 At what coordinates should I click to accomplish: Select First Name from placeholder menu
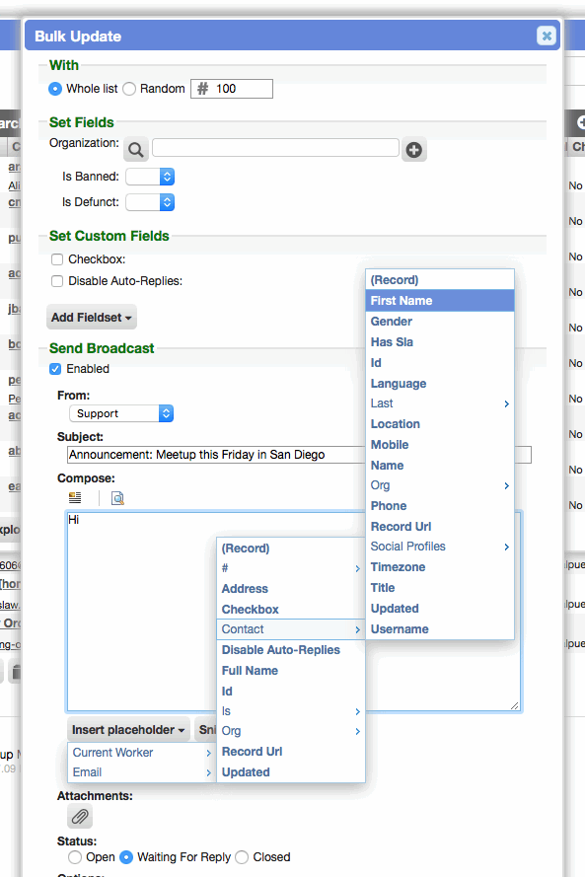(x=440, y=300)
